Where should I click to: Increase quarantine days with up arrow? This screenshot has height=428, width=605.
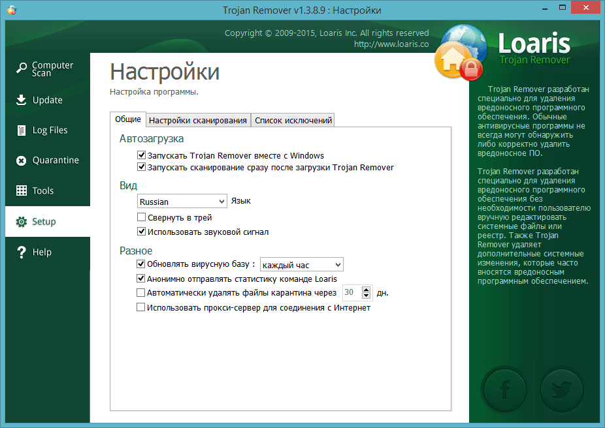[367, 289]
